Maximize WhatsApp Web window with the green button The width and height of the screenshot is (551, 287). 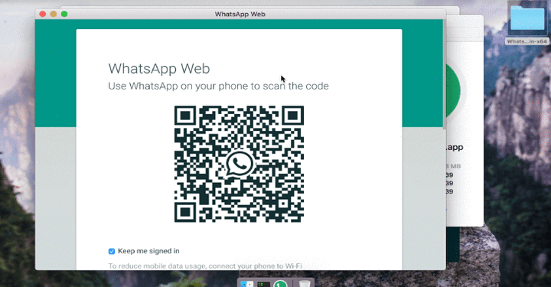tap(64, 14)
